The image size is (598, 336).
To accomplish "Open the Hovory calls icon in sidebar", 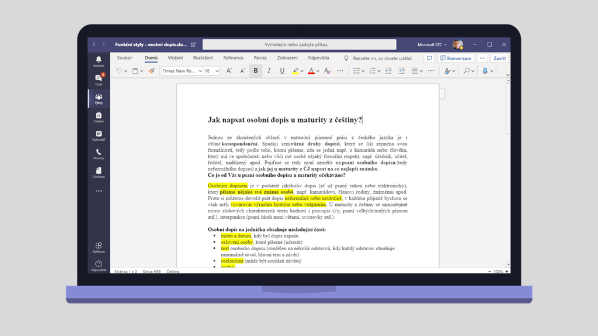I will click(98, 154).
